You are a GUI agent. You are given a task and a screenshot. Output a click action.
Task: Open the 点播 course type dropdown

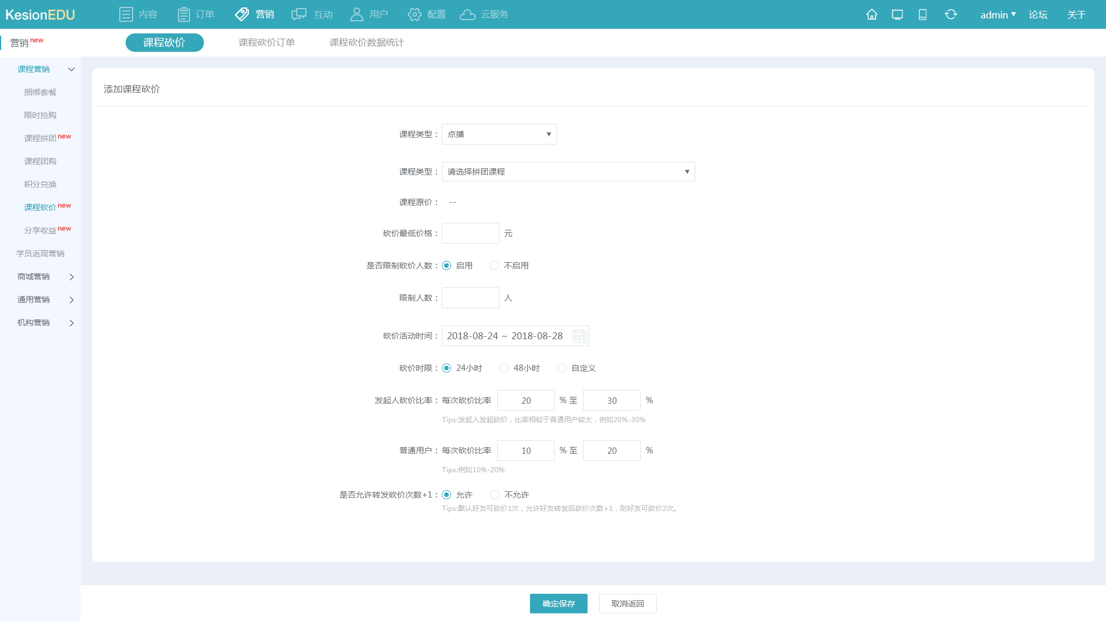pos(499,134)
